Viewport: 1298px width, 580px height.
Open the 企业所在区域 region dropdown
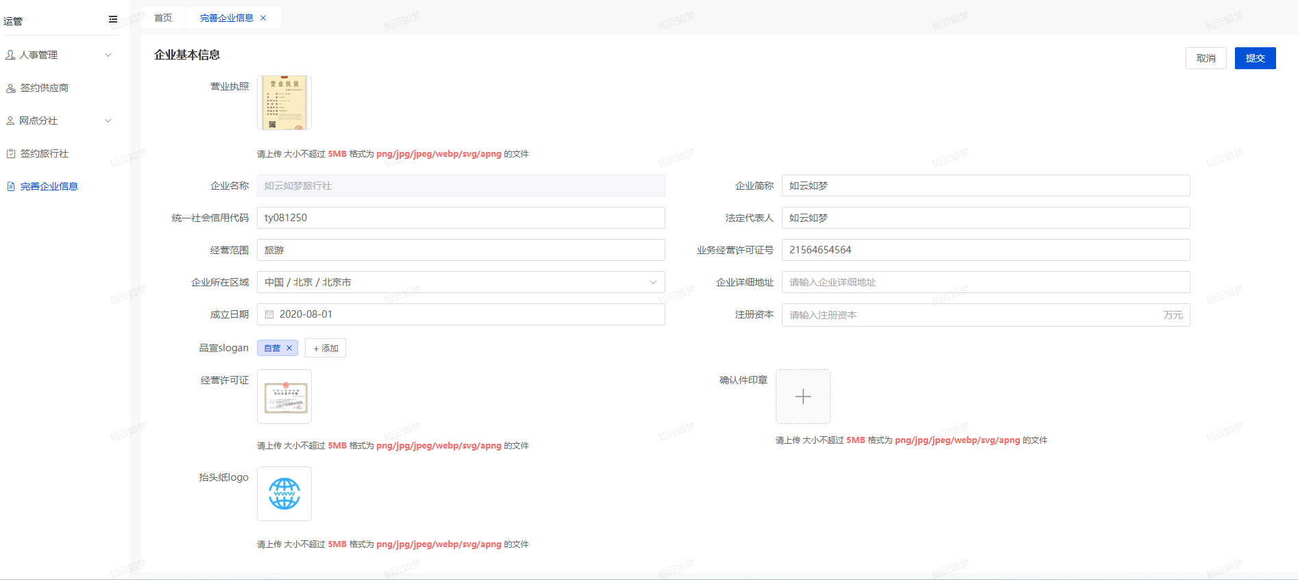coord(461,282)
